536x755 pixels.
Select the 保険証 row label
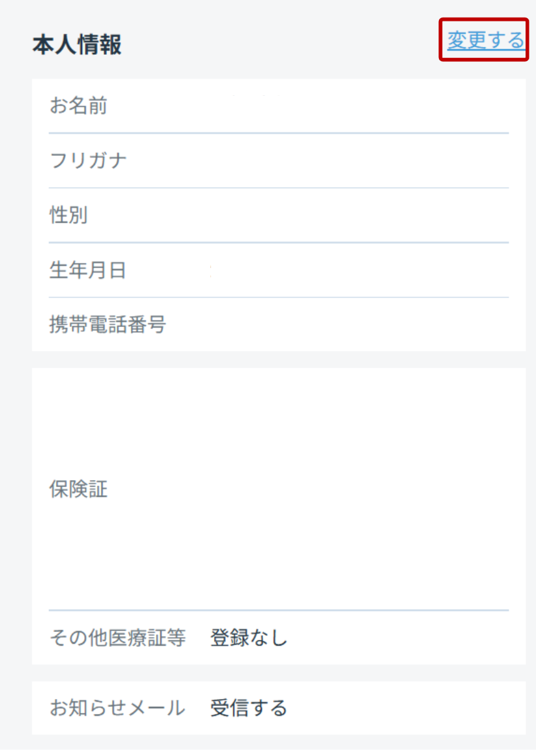(x=79, y=489)
